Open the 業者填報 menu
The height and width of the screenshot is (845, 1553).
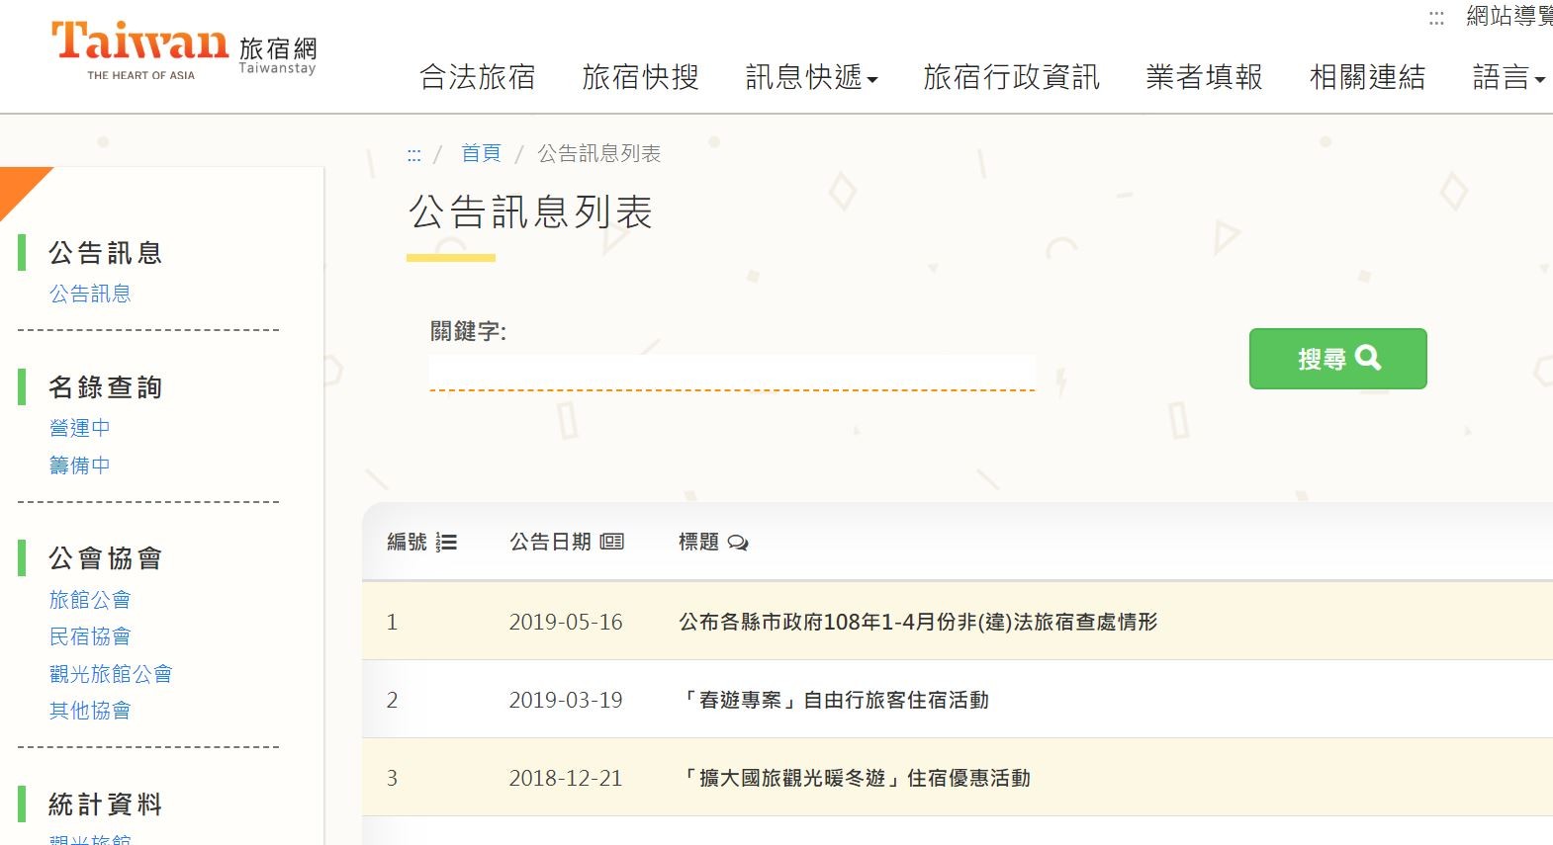(x=1204, y=77)
